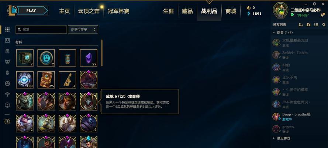Click the new friend folder icon

click(x=308, y=25)
